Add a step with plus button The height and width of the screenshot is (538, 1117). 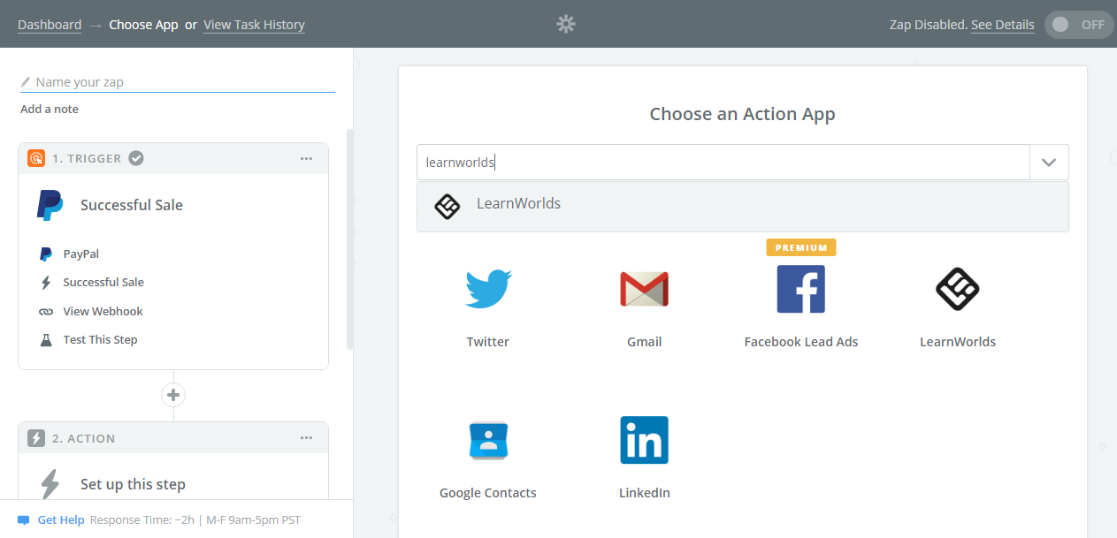[x=173, y=395]
